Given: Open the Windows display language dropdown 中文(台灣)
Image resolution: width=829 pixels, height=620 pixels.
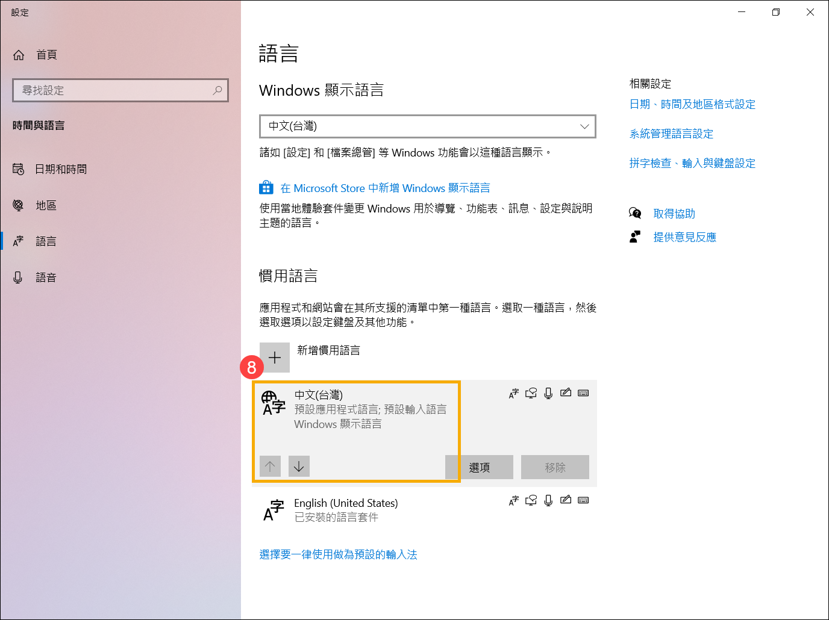Looking at the screenshot, I should click(427, 126).
